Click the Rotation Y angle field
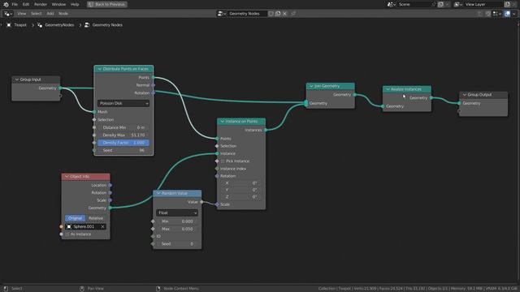Viewport: 520px width, 292px height. 241,190
